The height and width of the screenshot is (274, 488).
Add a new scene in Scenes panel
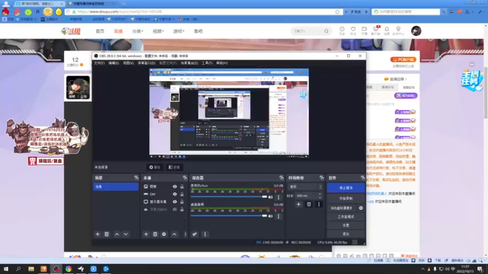(98, 234)
